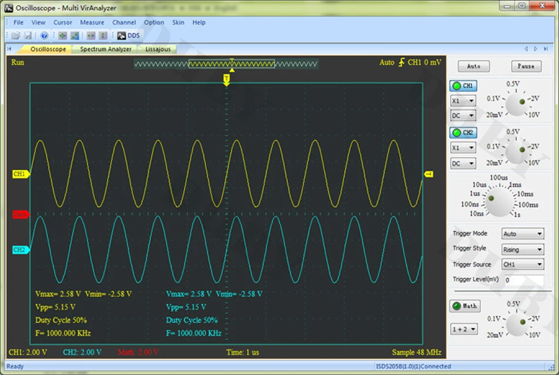The height and width of the screenshot is (375, 559).
Task: Switch to the Spectrum Analyzer tab
Action: [x=106, y=49]
